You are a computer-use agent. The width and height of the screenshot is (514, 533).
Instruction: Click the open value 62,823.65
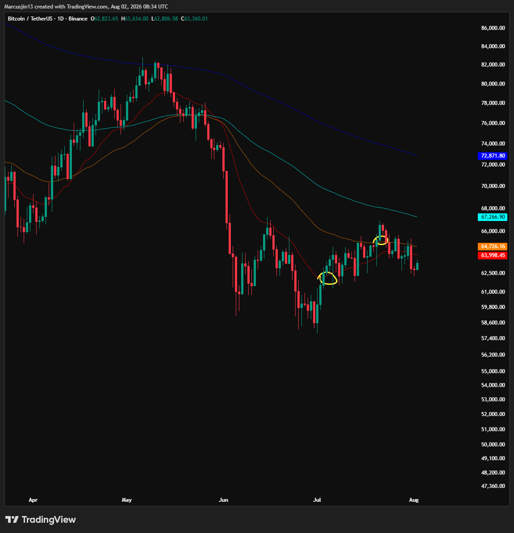pos(106,19)
